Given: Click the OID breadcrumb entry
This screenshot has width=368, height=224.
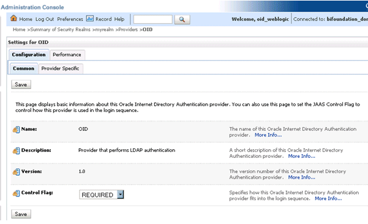Looking at the screenshot, I should tap(148, 29).
